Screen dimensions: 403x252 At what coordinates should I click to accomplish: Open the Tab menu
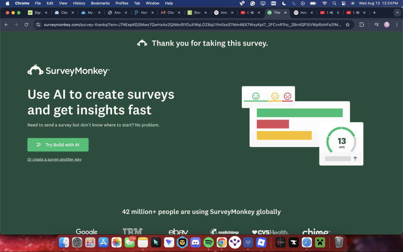coord(137,3)
